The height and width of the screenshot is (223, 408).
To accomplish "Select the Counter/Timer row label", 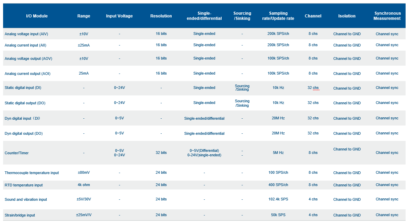I will pos(16,153).
